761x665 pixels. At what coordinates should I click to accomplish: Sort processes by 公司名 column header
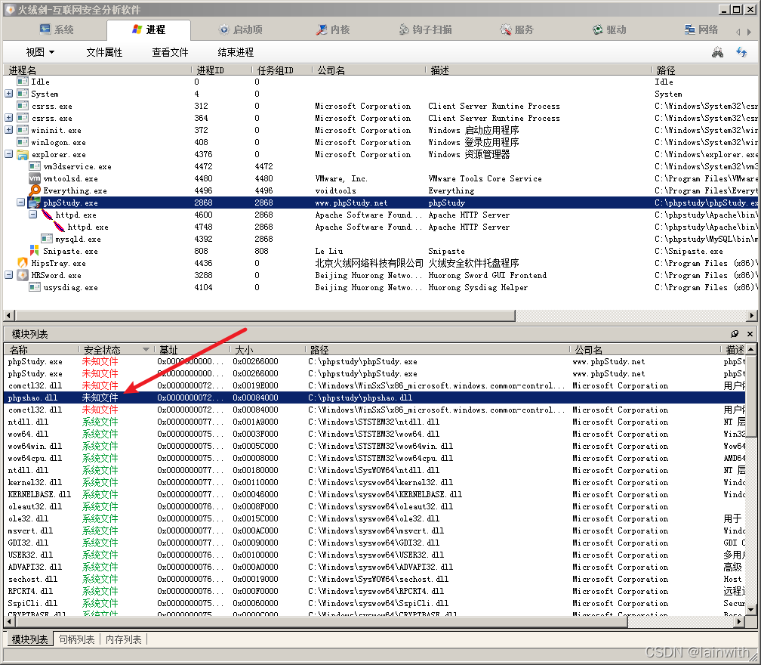[x=369, y=70]
